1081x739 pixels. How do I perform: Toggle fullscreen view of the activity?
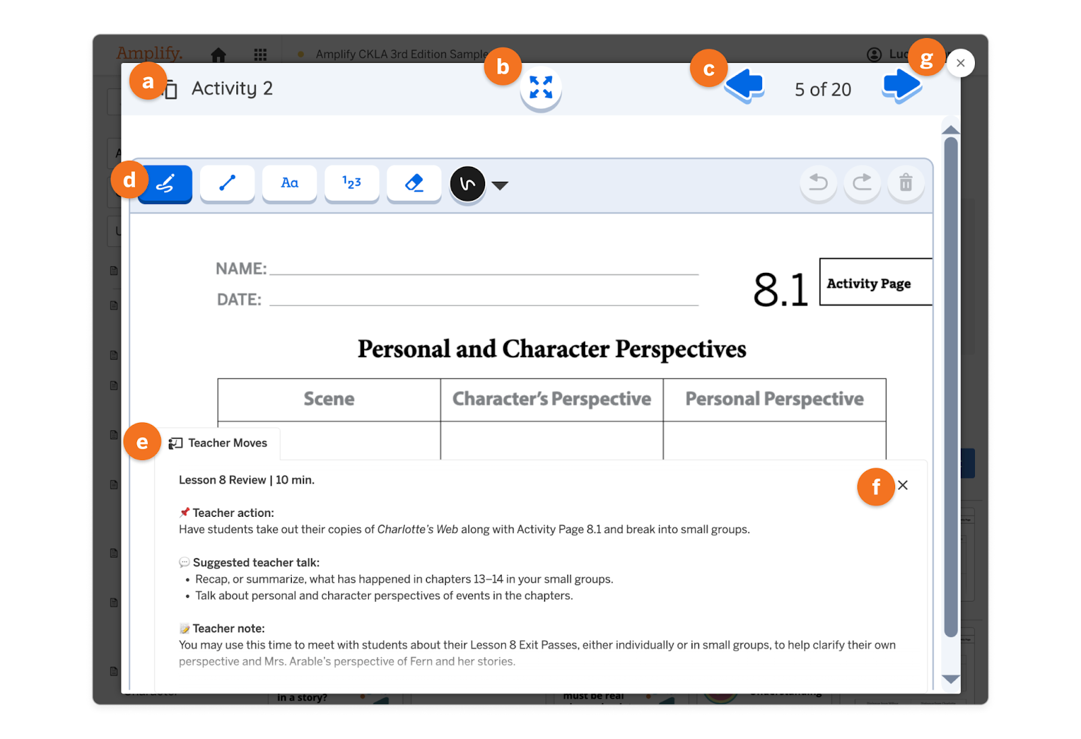540,88
